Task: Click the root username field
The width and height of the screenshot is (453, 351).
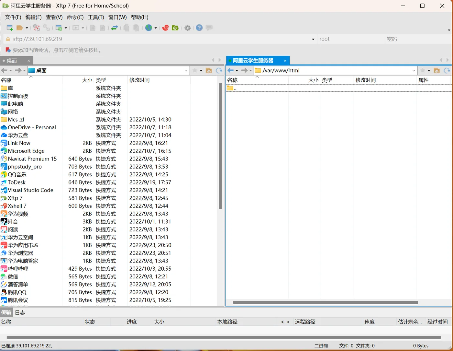Action: pos(350,39)
